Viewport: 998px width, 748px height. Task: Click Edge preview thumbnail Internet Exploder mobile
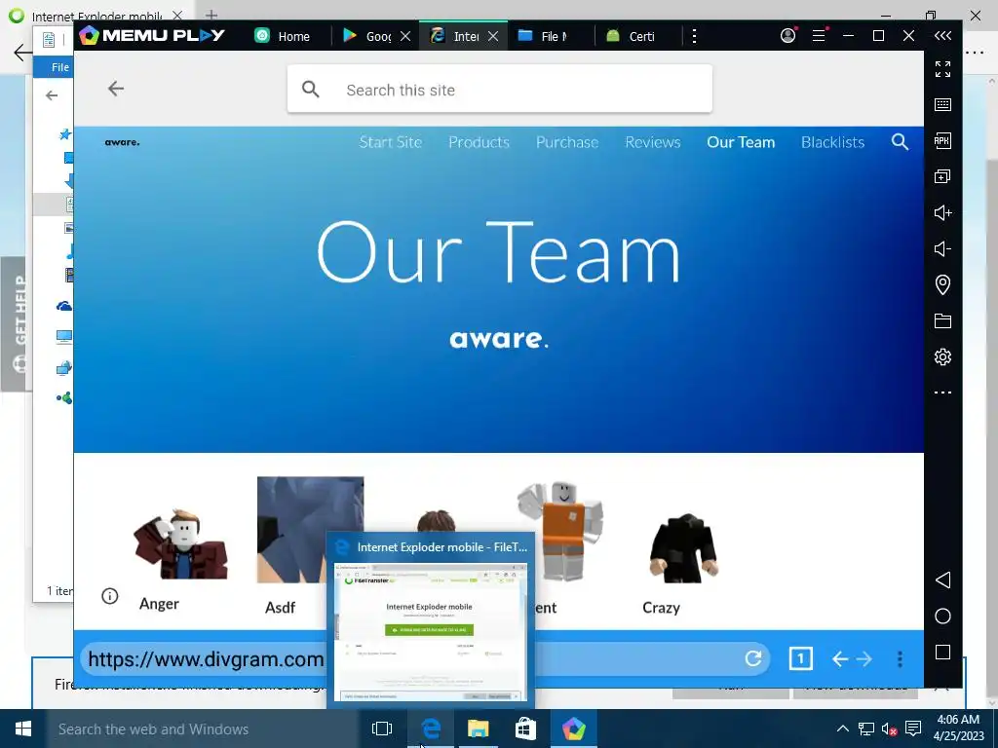[x=431, y=632]
